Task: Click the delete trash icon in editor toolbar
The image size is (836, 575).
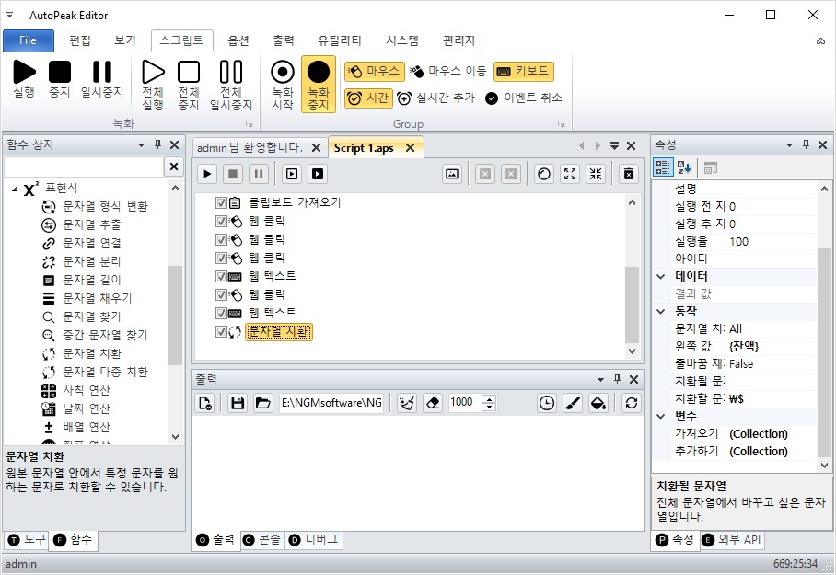Action: [629, 174]
